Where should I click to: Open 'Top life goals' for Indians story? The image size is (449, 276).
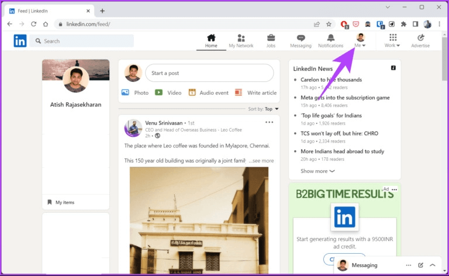(x=331, y=115)
